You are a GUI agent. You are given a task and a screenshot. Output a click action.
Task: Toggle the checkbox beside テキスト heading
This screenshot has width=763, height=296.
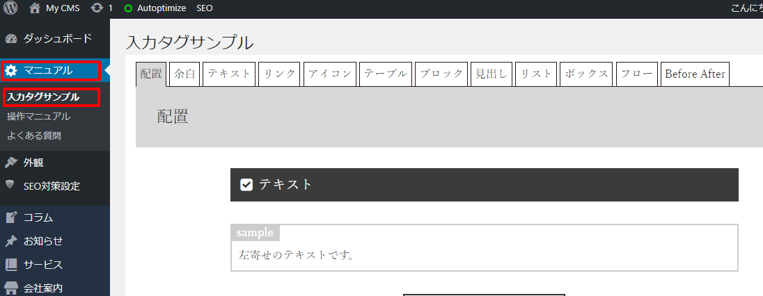pos(246,185)
